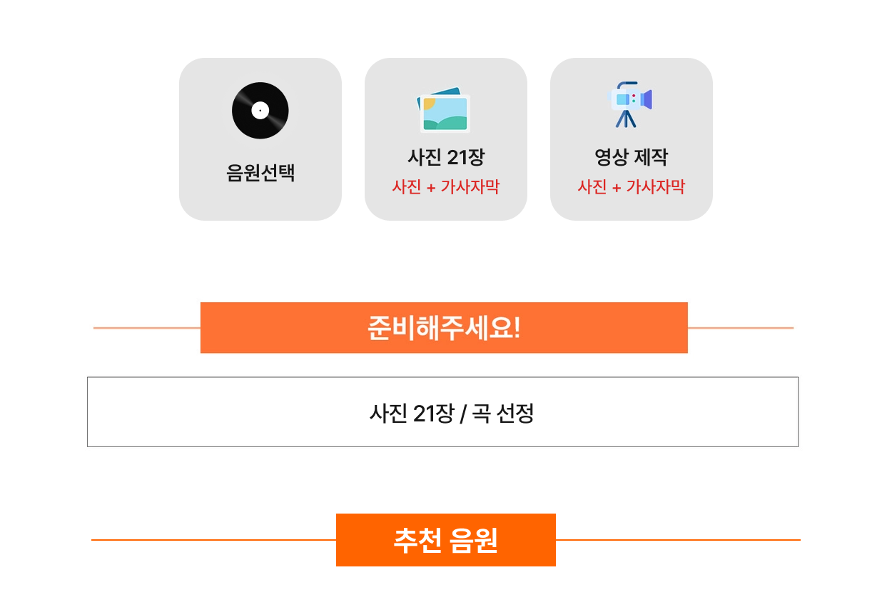Click the orange line right of 추천 음원
Screen dimensions: 892x595
pyautogui.click(x=678, y=540)
